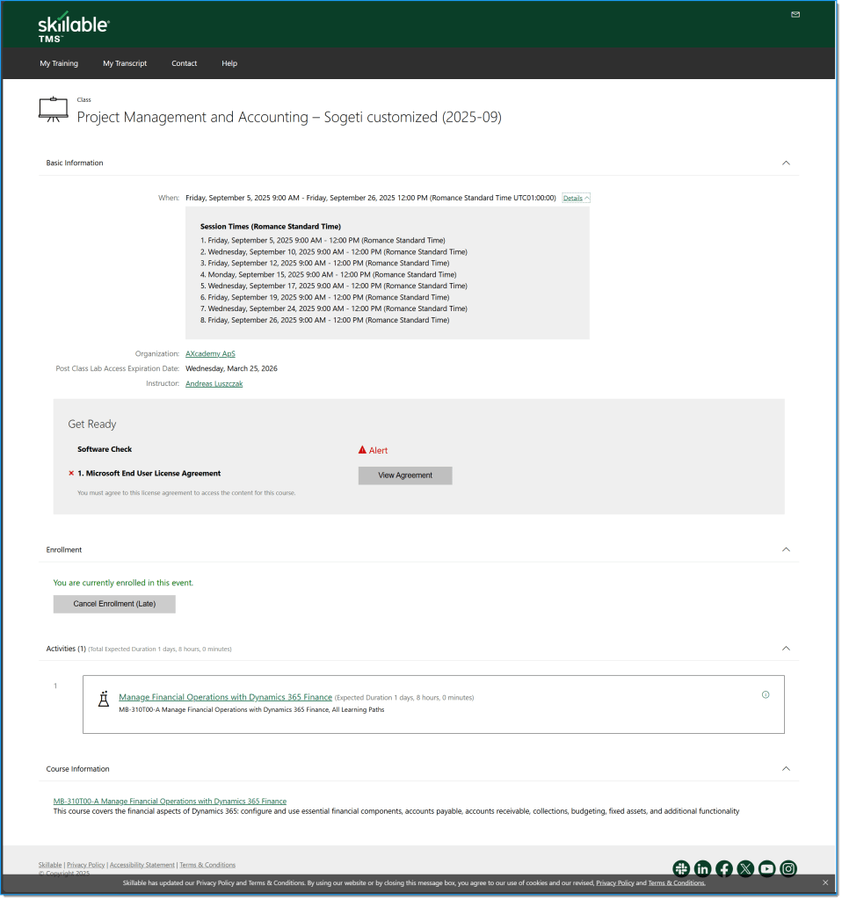
Task: Collapse the Basic Information section
Action: (x=787, y=163)
